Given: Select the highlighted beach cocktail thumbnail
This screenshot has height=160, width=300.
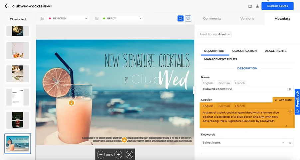Looking at the screenshot, I should [x=18, y=144].
